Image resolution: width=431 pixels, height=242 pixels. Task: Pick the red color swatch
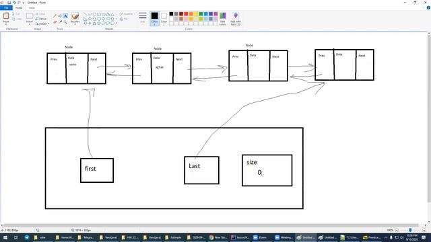186,13
